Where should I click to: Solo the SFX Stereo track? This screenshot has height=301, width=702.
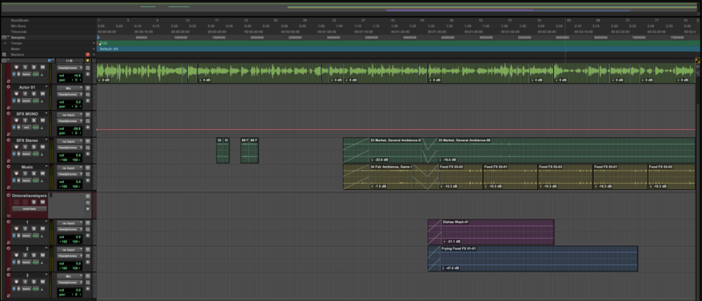(x=34, y=147)
